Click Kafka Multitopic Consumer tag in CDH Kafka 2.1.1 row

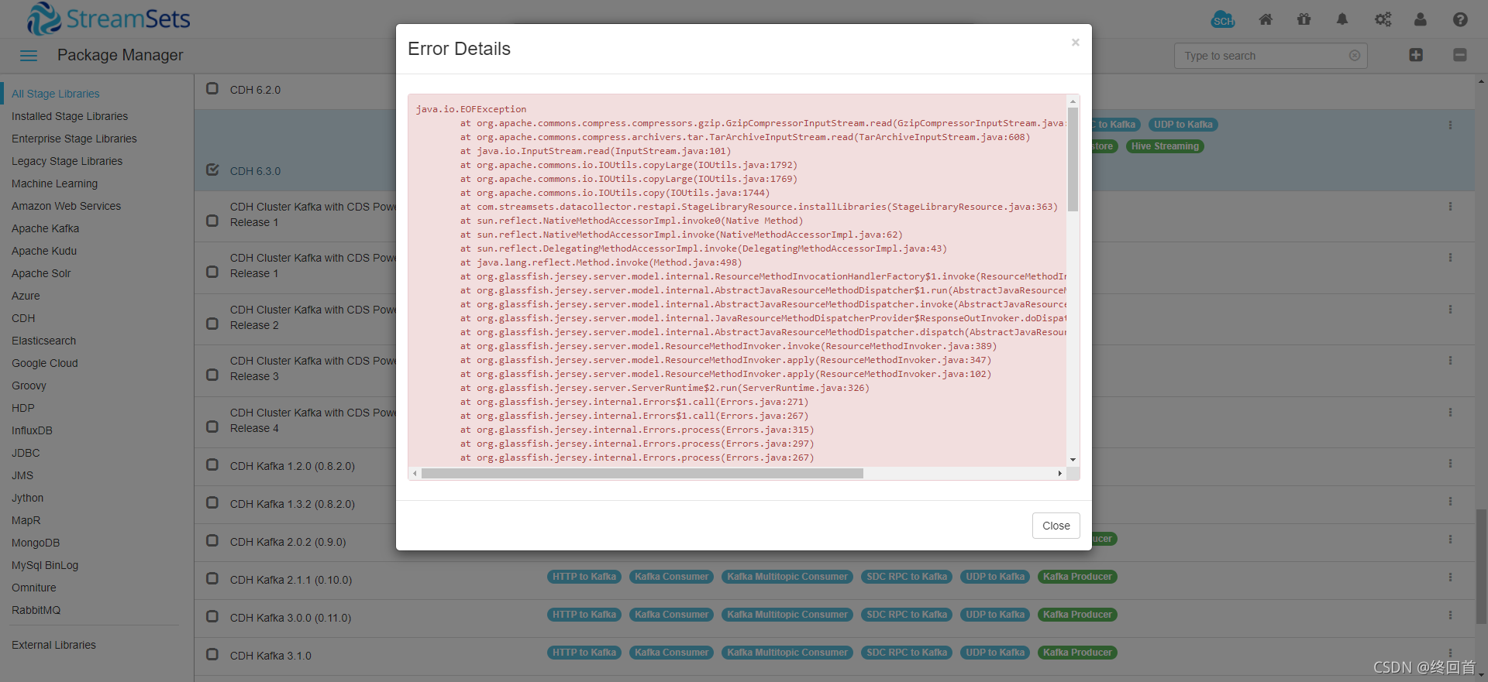pyautogui.click(x=787, y=577)
